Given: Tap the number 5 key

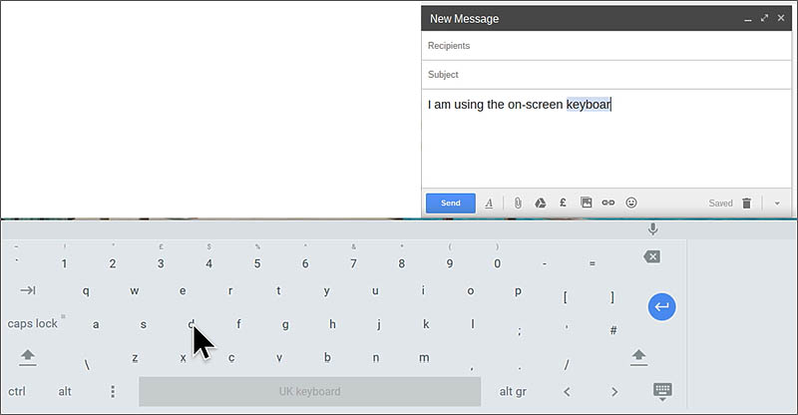Looking at the screenshot, I should coord(257,263).
